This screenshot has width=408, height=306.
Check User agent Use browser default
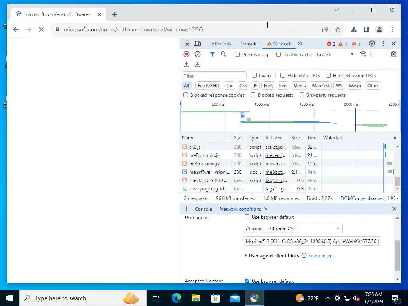247,217
